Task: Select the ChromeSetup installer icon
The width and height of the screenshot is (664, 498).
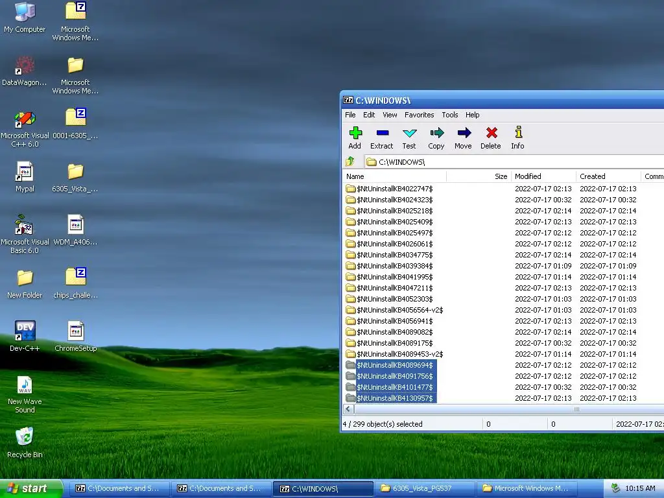Action: [75, 337]
